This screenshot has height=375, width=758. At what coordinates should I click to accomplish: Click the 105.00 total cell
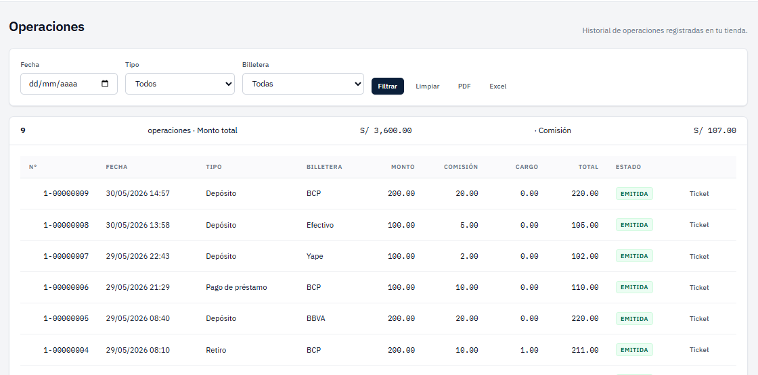point(585,225)
